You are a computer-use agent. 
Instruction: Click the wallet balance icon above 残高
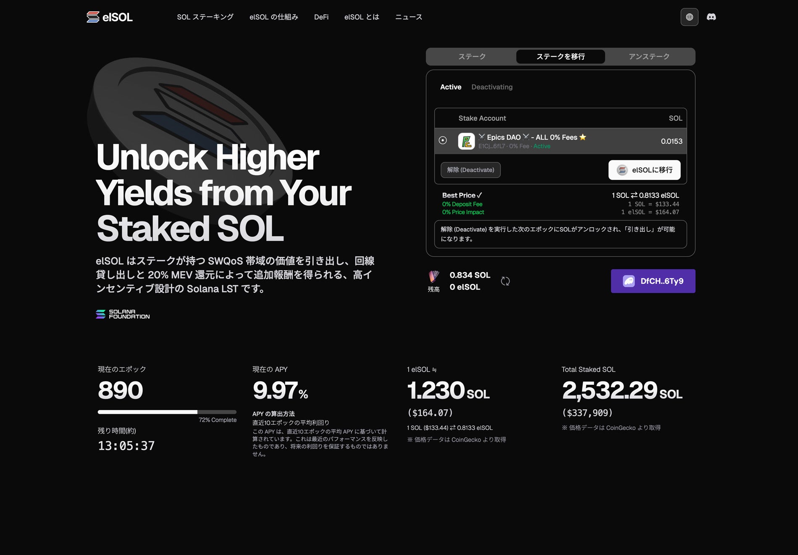(434, 276)
